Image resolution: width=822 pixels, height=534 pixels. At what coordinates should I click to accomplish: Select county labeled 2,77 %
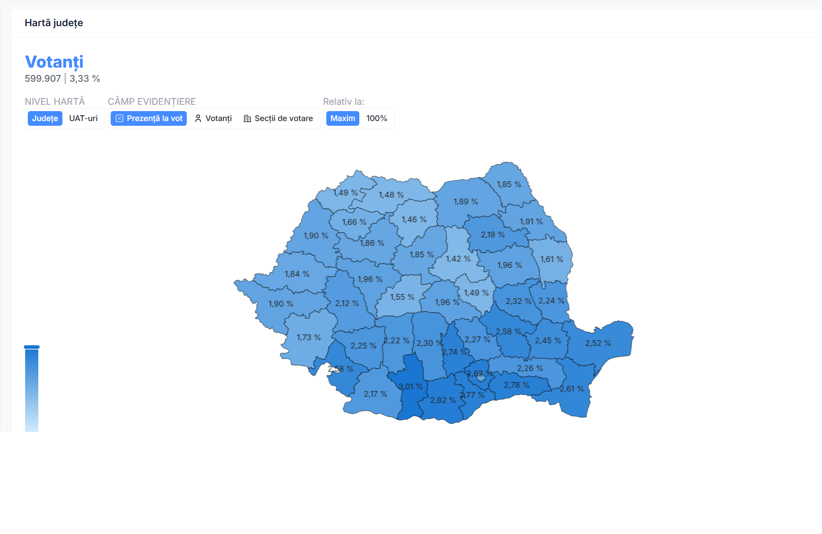(x=472, y=395)
